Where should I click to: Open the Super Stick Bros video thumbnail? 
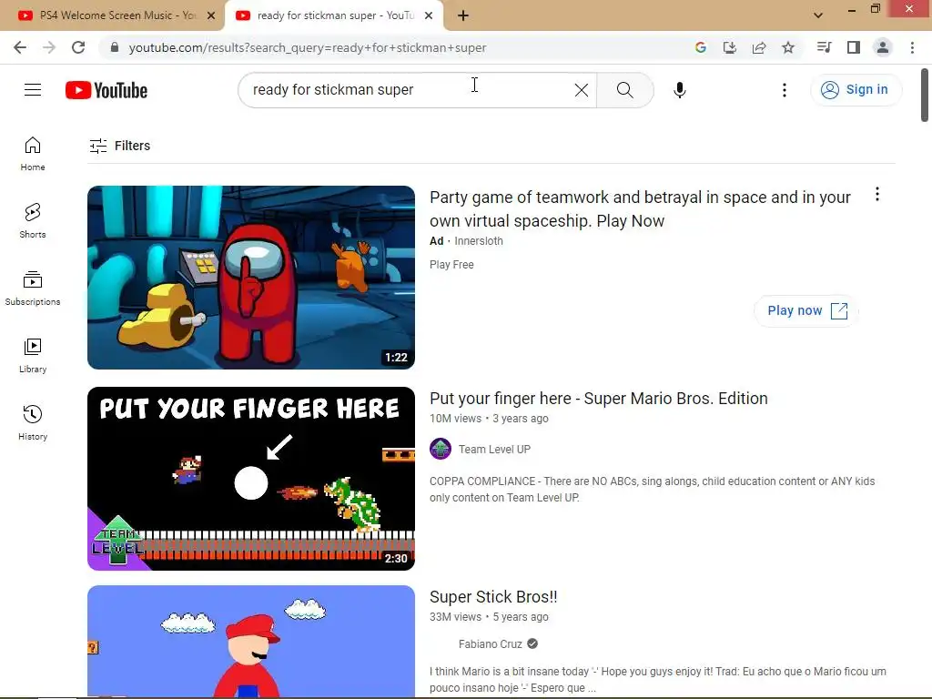251,642
